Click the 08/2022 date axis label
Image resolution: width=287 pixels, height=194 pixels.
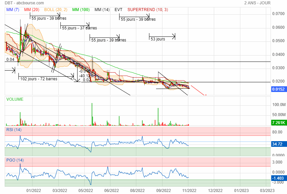[x=138, y=191]
